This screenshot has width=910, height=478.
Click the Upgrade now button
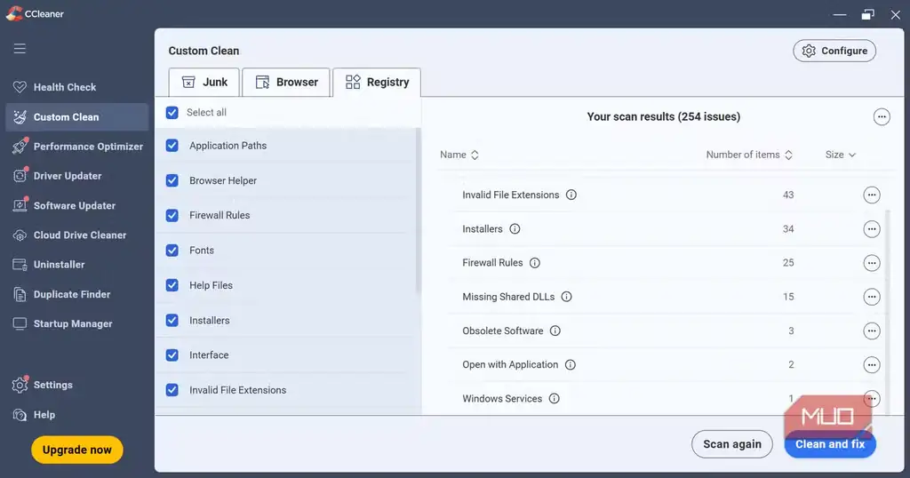pyautogui.click(x=77, y=450)
